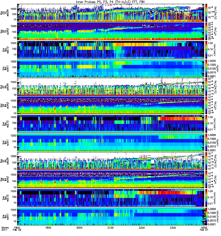
Task: Select the the fbk scm1 filter bank panel
Action: click(111, 217)
